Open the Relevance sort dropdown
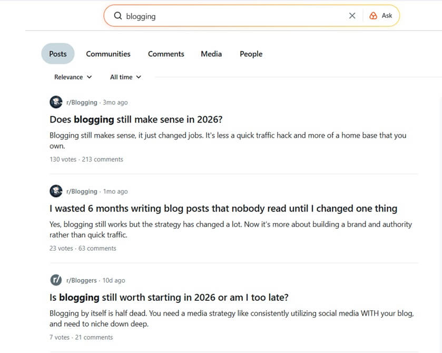This screenshot has height=353, width=442. 73,77
